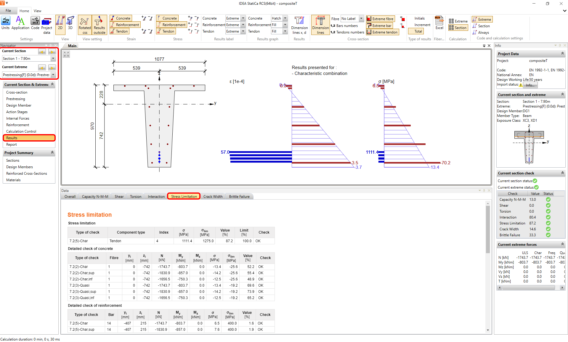
Task: Open the Fibre label dropdown
Action: pyautogui.click(x=361, y=19)
